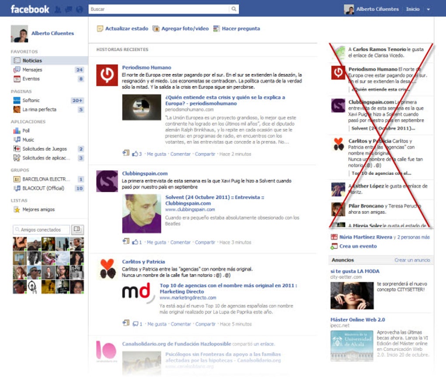
Task: Click Carlitos y Patricia heart avatar in feed
Action: click(107, 269)
